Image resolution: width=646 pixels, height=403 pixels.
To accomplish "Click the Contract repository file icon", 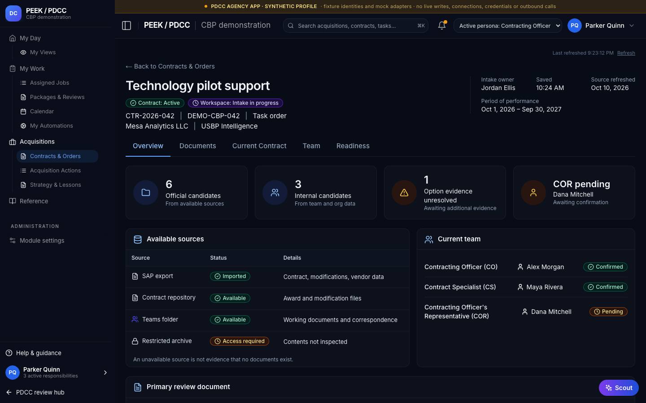I will [135, 298].
